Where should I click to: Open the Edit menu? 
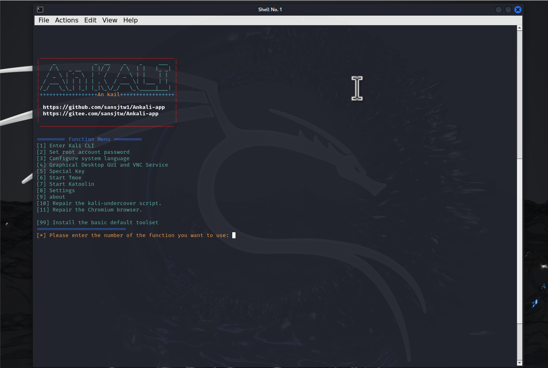click(90, 20)
